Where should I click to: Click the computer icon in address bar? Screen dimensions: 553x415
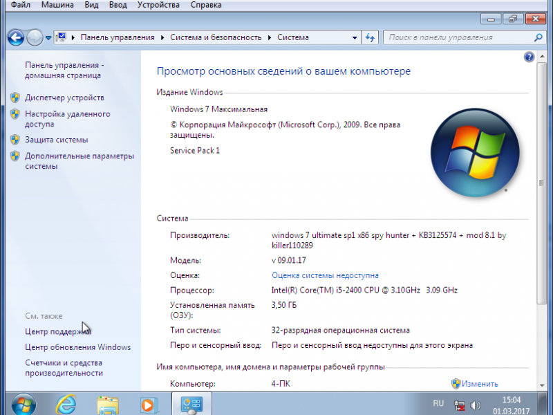coord(61,37)
